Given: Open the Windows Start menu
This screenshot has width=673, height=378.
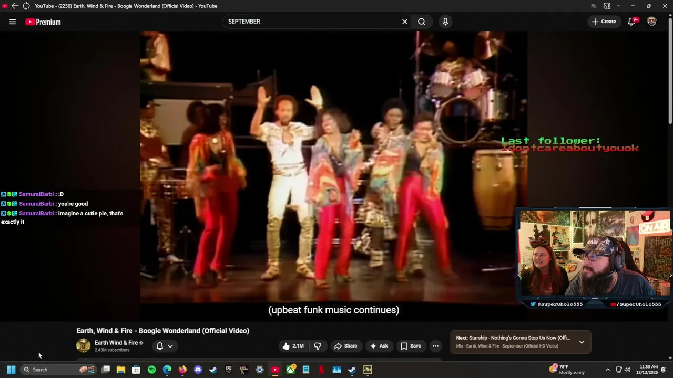Looking at the screenshot, I should 11,370.
